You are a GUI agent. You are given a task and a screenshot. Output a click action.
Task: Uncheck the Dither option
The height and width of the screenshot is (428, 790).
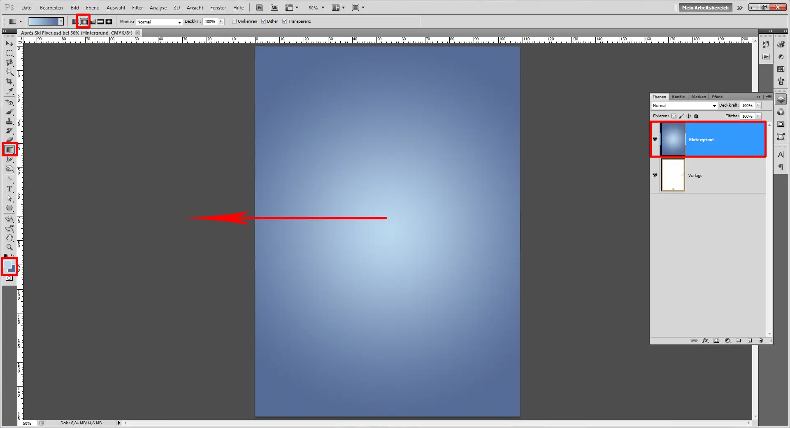[x=264, y=21]
